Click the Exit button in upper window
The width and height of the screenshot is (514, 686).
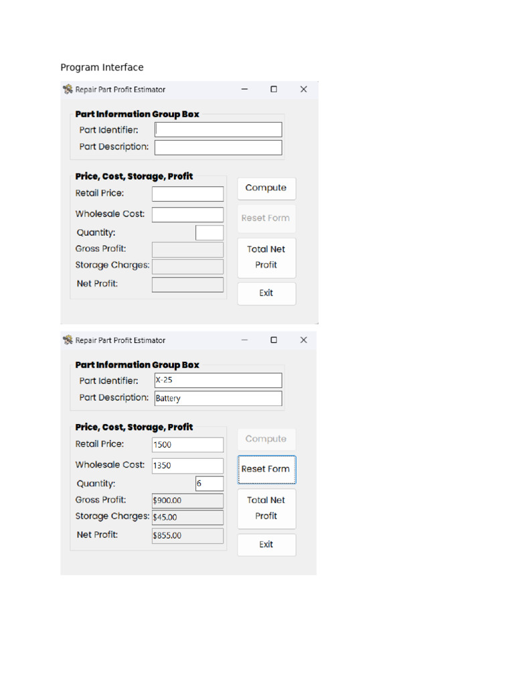click(x=266, y=293)
